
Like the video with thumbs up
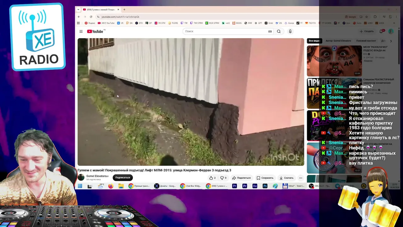tap(213, 178)
